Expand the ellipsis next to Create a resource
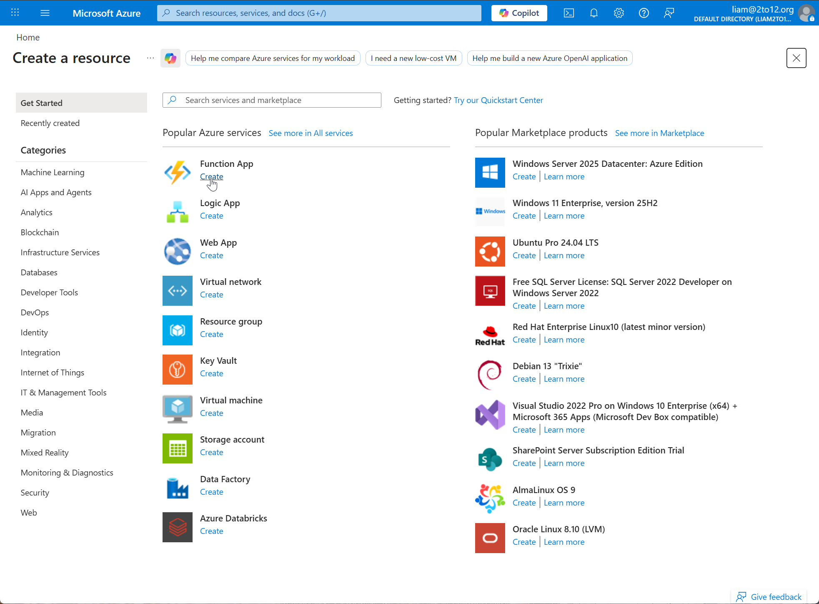Image resolution: width=819 pixels, height=604 pixels. [150, 58]
